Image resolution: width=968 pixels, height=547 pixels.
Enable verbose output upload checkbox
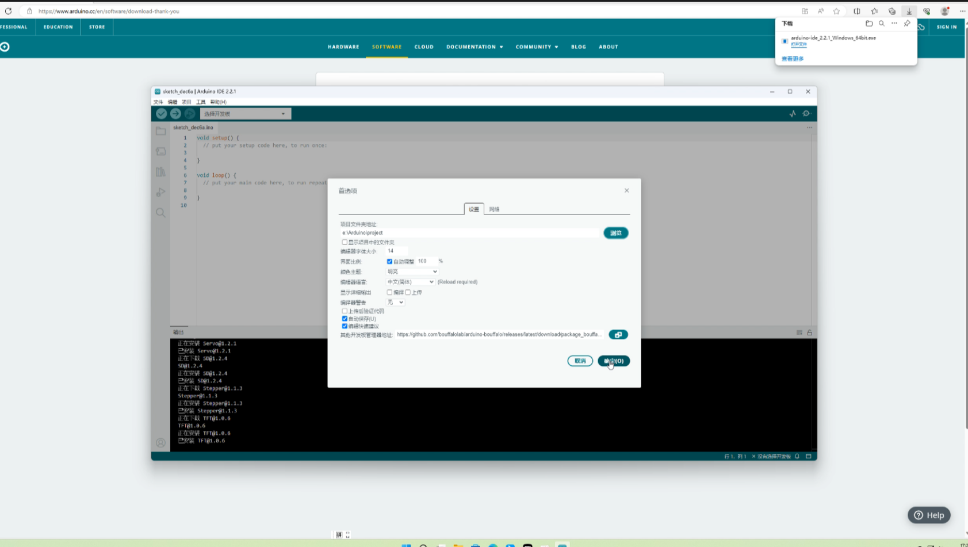click(408, 292)
